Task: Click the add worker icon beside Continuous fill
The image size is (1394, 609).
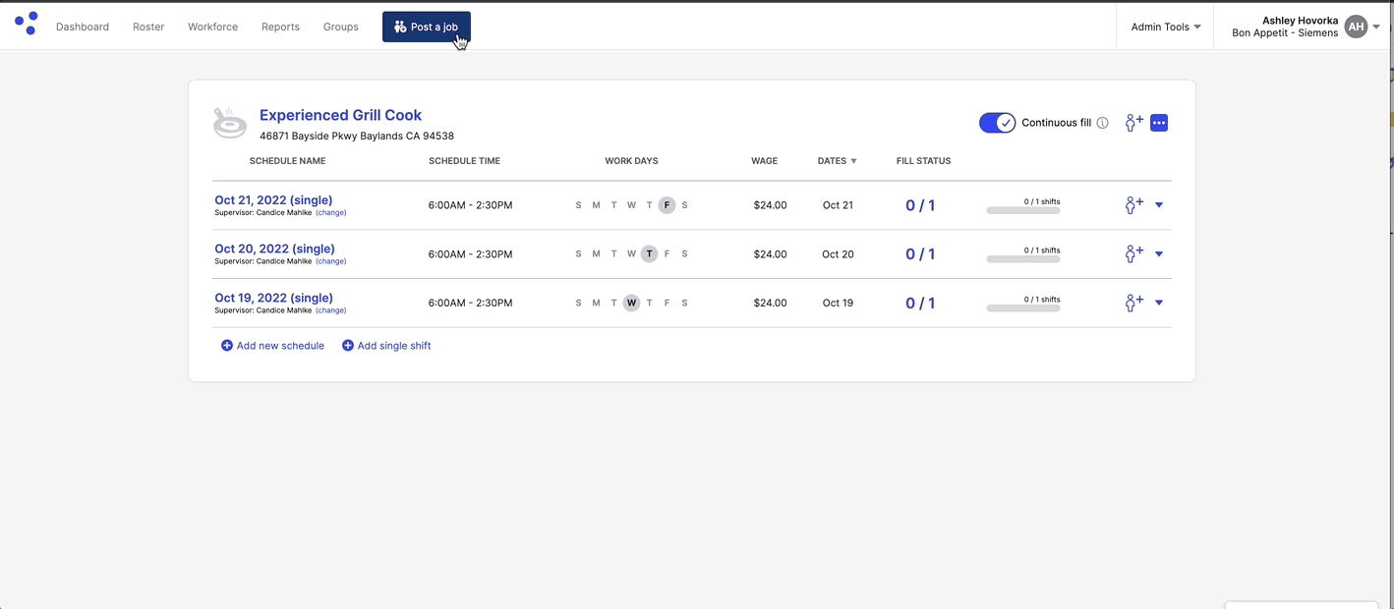Action: [x=1133, y=123]
